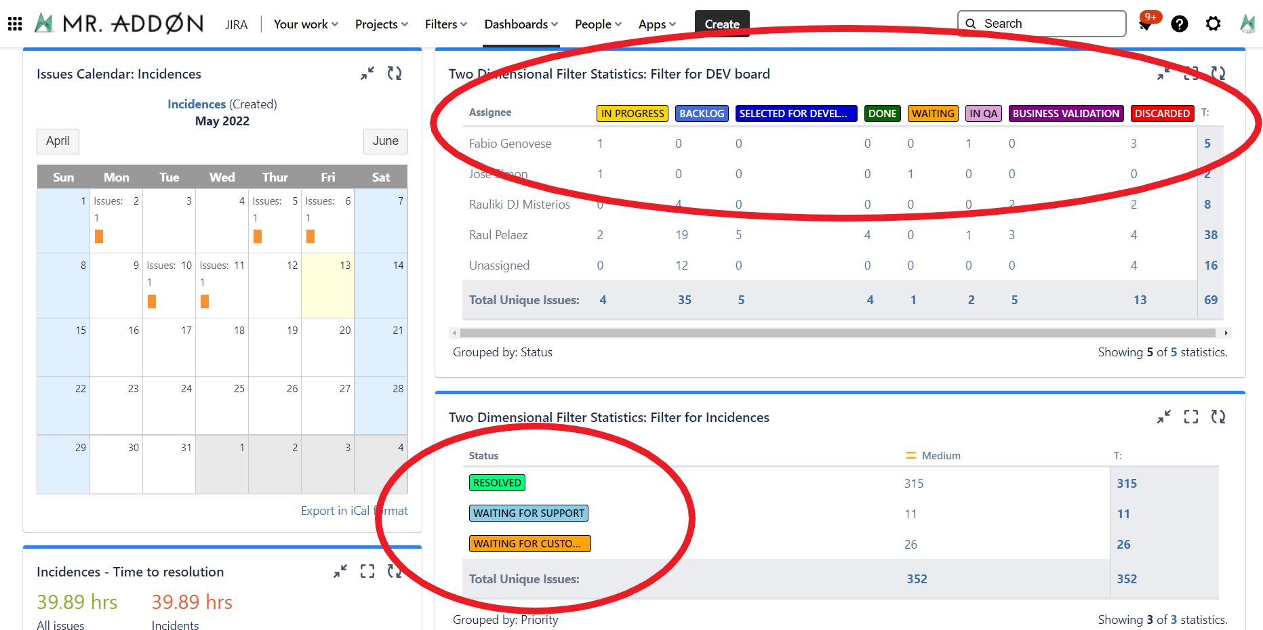
Task: Open the Dashboards menu
Action: [x=521, y=24]
